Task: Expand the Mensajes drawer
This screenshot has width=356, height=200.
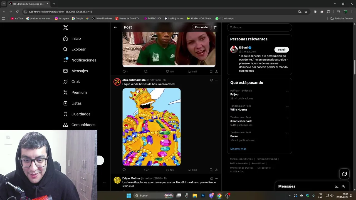Action: coord(343,186)
